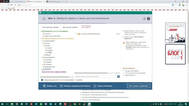The width and height of the screenshot is (189, 106).
Task: Toggle the 102MSDCF folder checkbox
Action: pos(45,62)
